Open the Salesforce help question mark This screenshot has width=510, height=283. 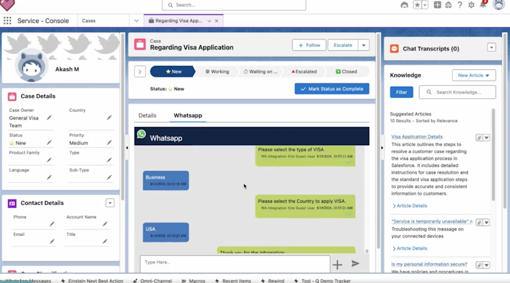click(460, 5)
